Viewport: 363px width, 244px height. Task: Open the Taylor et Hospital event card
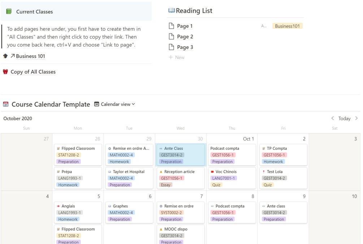click(129, 178)
